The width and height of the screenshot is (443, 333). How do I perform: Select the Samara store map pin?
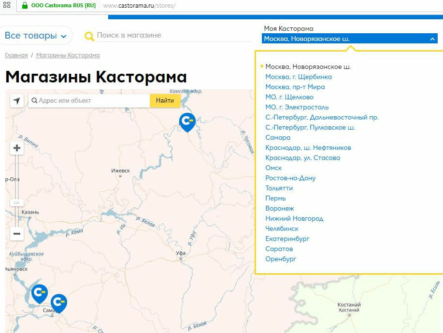(x=59, y=304)
